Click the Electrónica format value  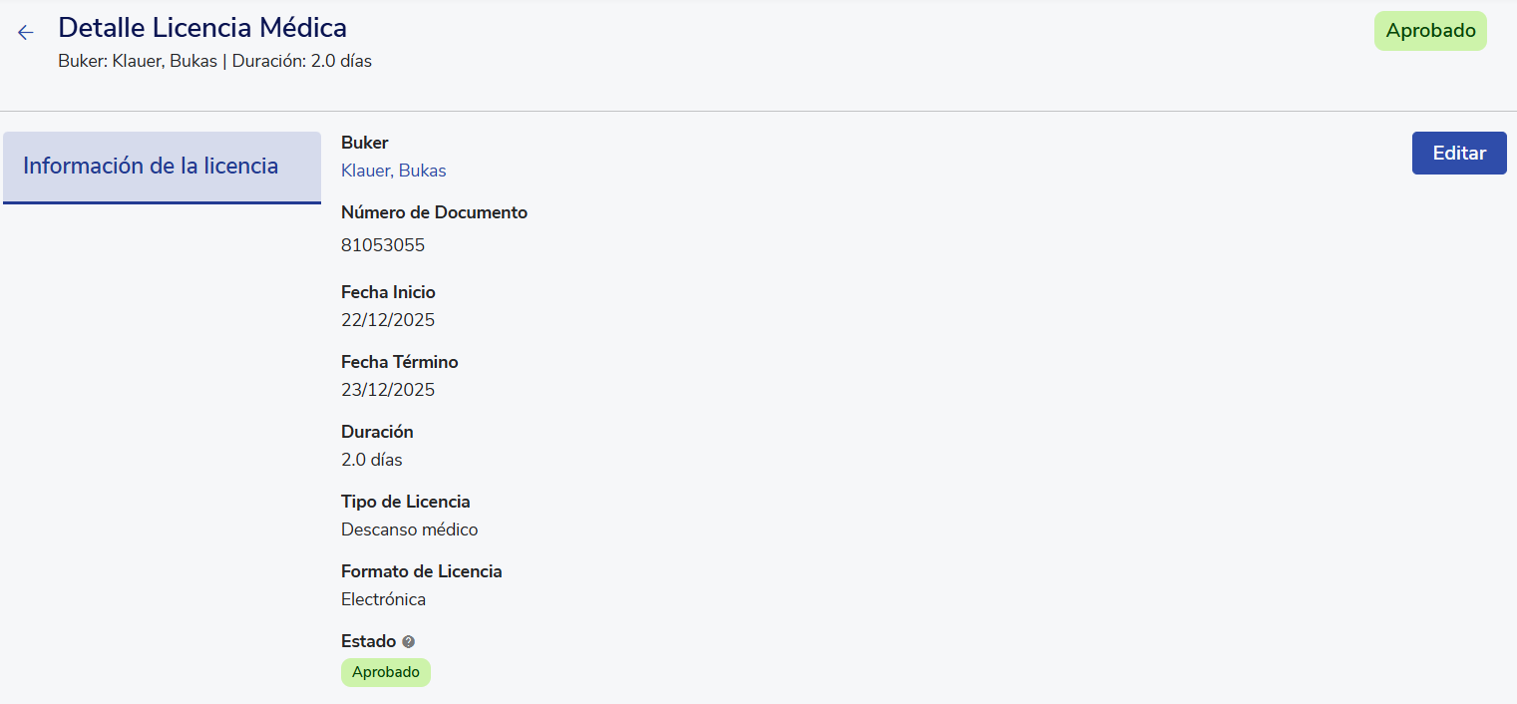click(383, 599)
